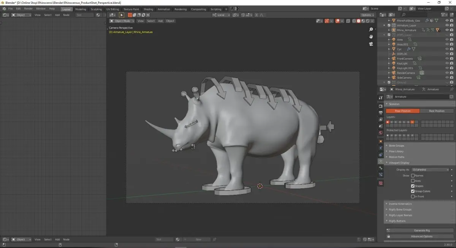
Task: Open the Bone properties tab icon
Action: click(381, 168)
